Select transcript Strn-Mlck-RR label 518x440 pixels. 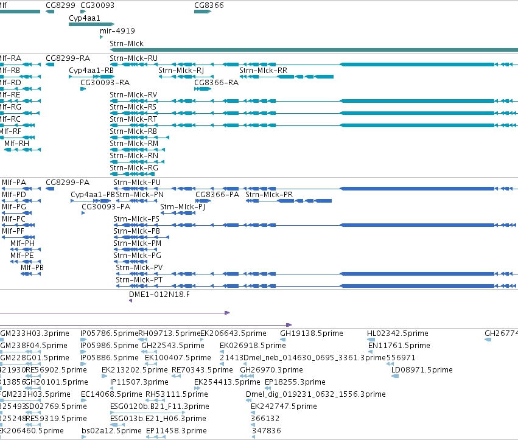[264, 71]
